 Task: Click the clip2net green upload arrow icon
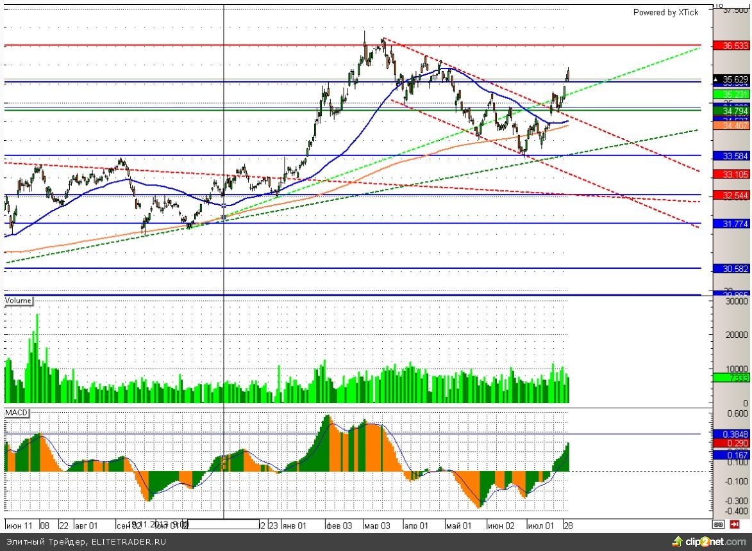coord(677,541)
